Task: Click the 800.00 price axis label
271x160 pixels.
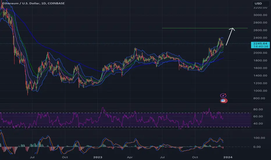Action: tap(259, 98)
